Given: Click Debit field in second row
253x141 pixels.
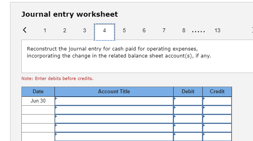Looking at the screenshot, I should [x=188, y=110].
